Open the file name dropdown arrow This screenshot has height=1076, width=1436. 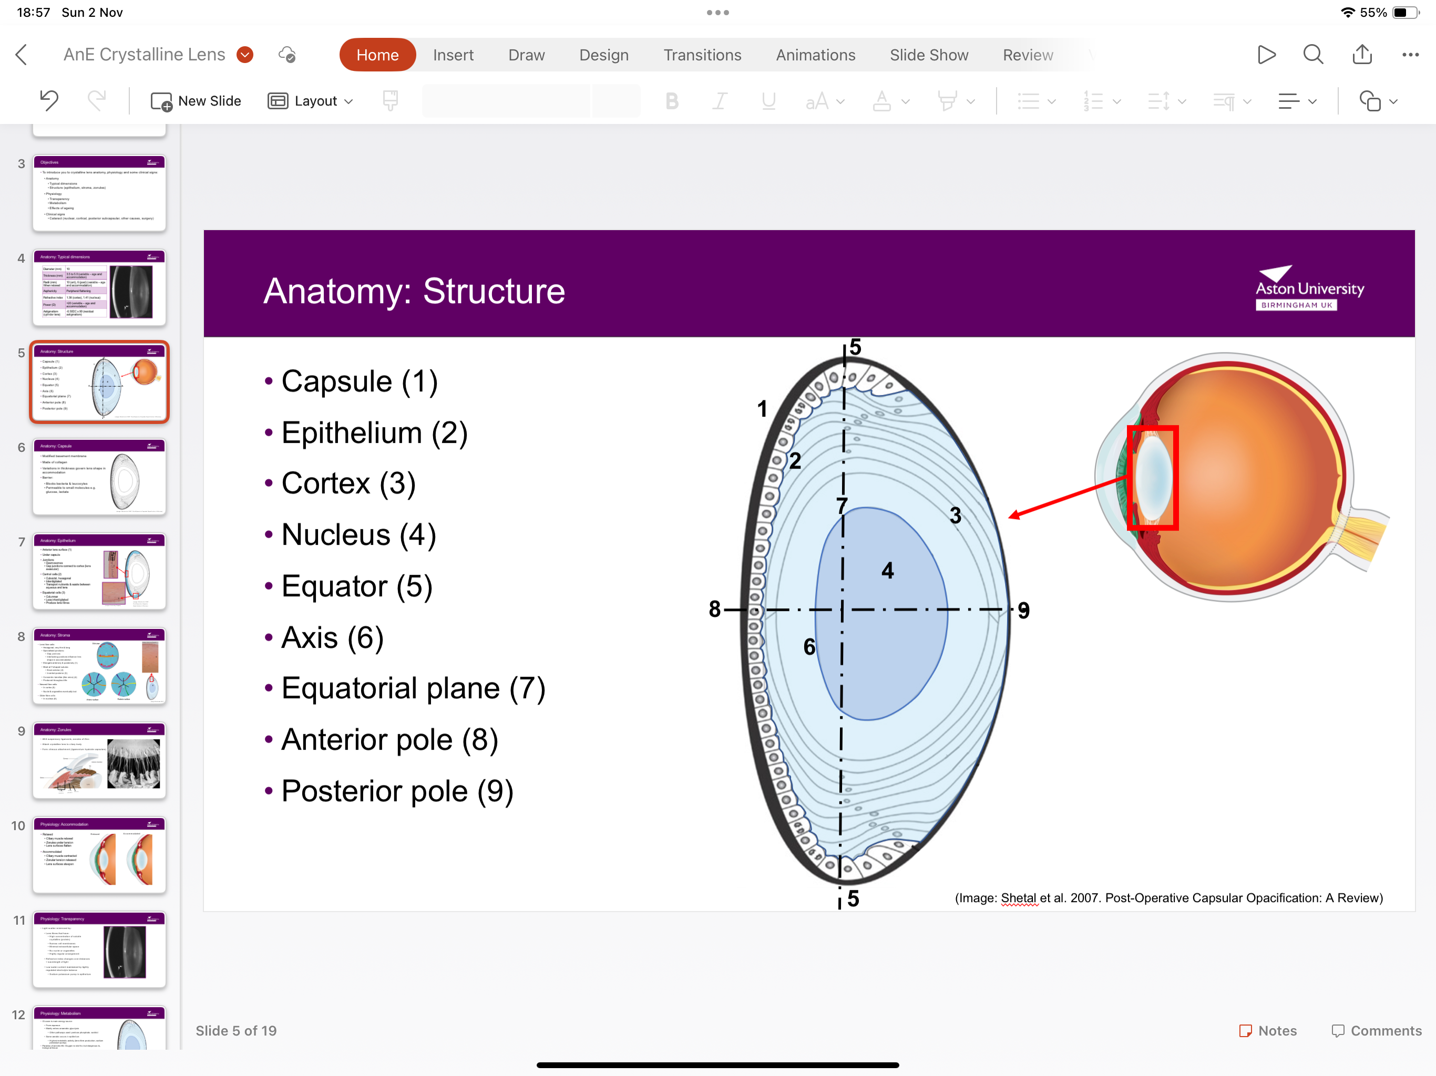(245, 55)
